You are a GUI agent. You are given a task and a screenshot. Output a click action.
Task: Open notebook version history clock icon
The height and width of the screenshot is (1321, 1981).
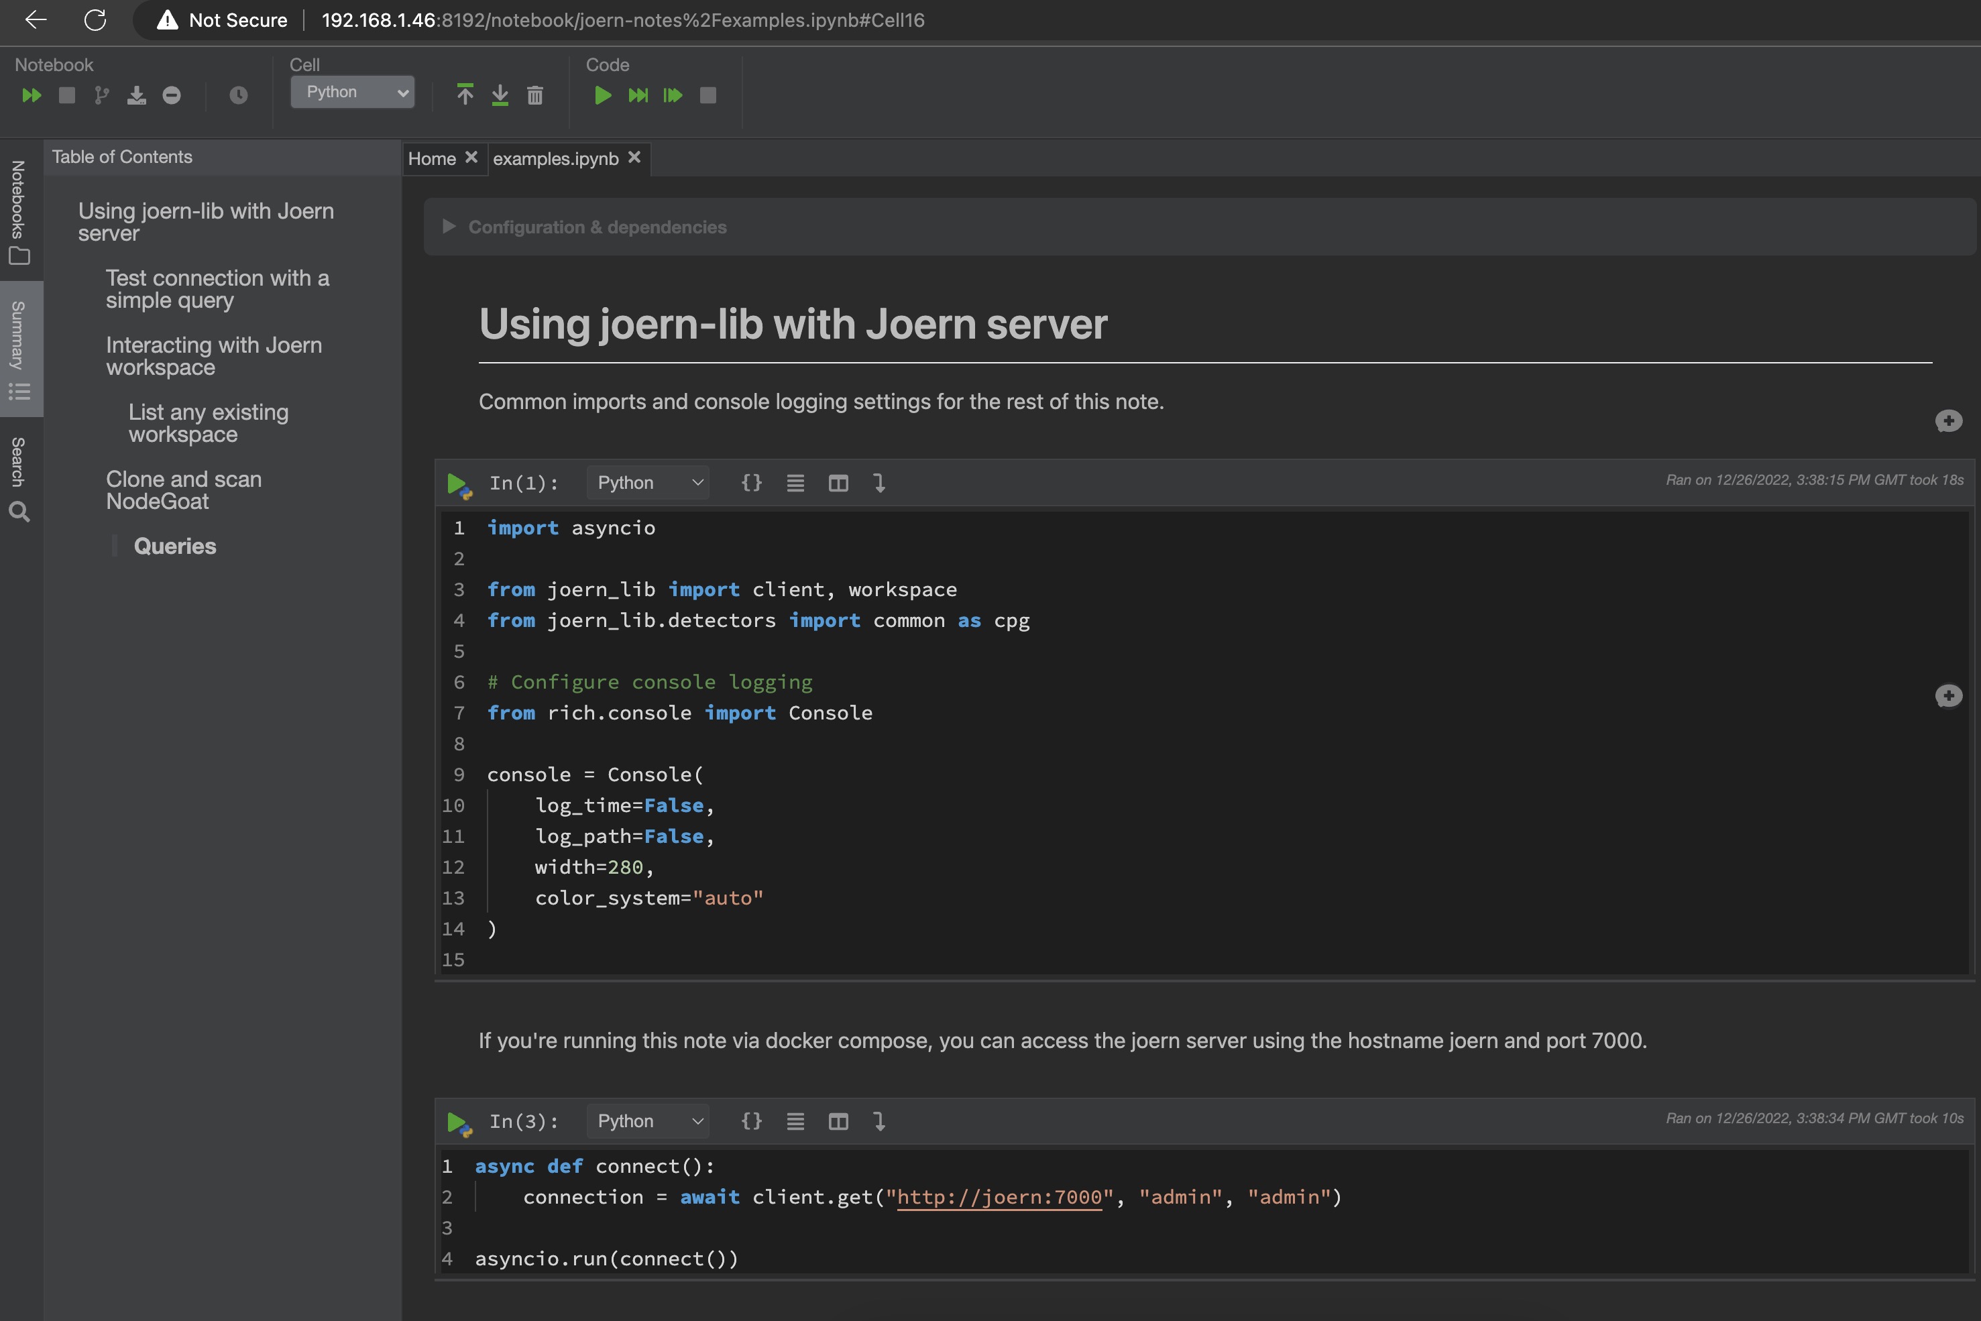[x=239, y=95]
